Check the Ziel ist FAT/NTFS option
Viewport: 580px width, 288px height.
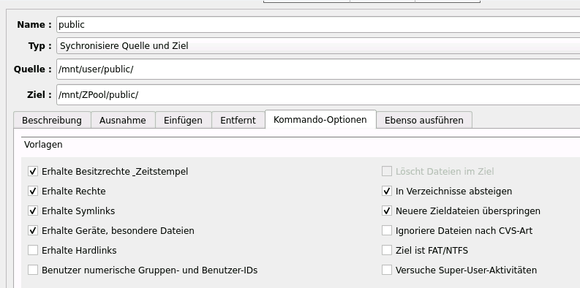pyautogui.click(x=386, y=250)
